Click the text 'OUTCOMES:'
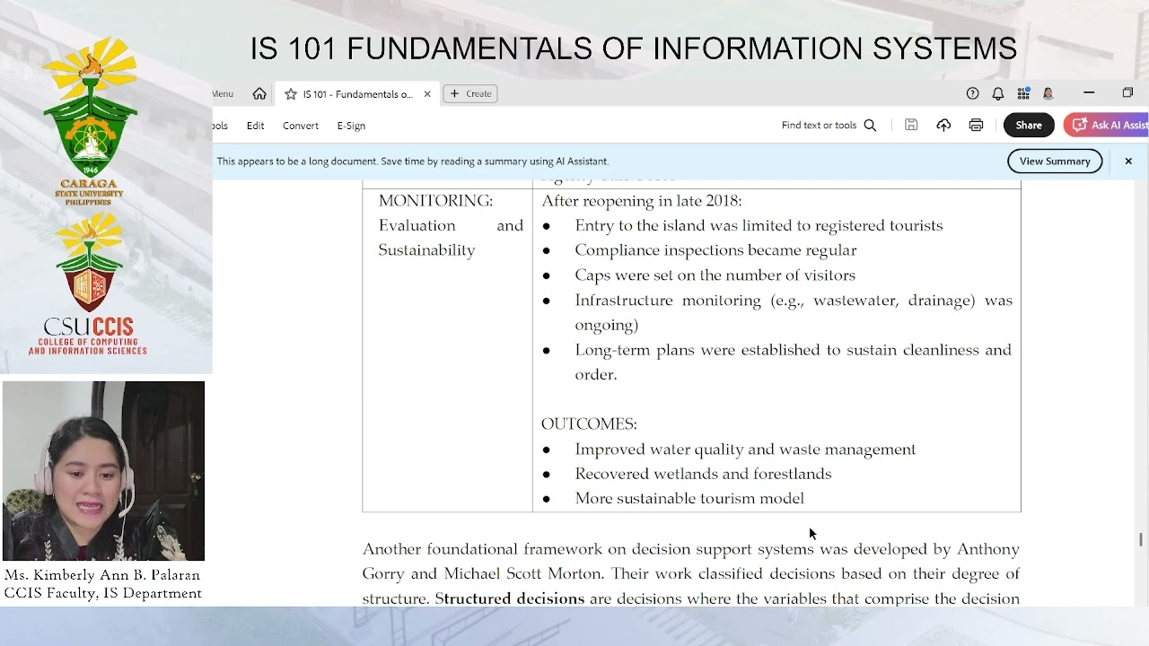Viewport: 1149px width, 646px height. (589, 424)
